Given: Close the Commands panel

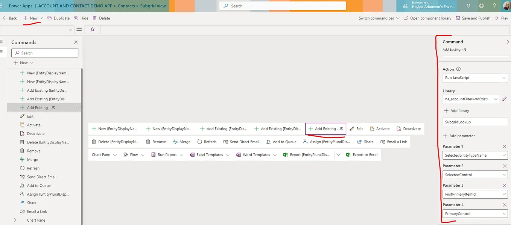Looking at the screenshot, I should coord(76,42).
